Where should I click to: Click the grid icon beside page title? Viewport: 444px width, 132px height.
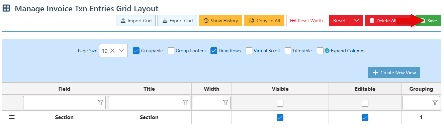6,8
